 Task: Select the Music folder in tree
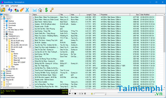pos(10,28)
